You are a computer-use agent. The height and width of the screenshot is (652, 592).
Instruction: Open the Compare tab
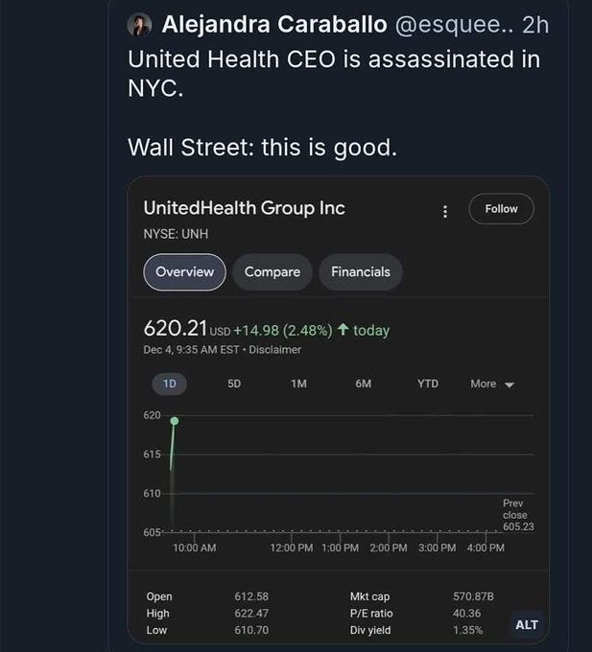tap(272, 272)
